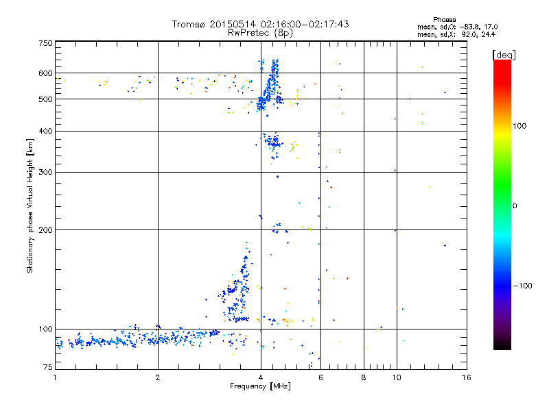549x411 pixels.
Task: Click the y-axis label "600"
Action: pos(45,73)
